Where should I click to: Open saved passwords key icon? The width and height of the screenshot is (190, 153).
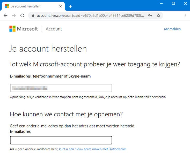click(x=150, y=16)
